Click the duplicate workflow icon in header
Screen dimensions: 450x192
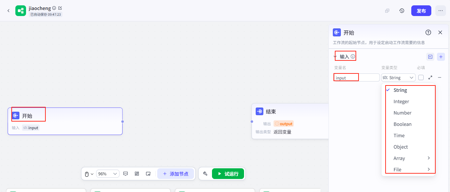click(x=387, y=11)
